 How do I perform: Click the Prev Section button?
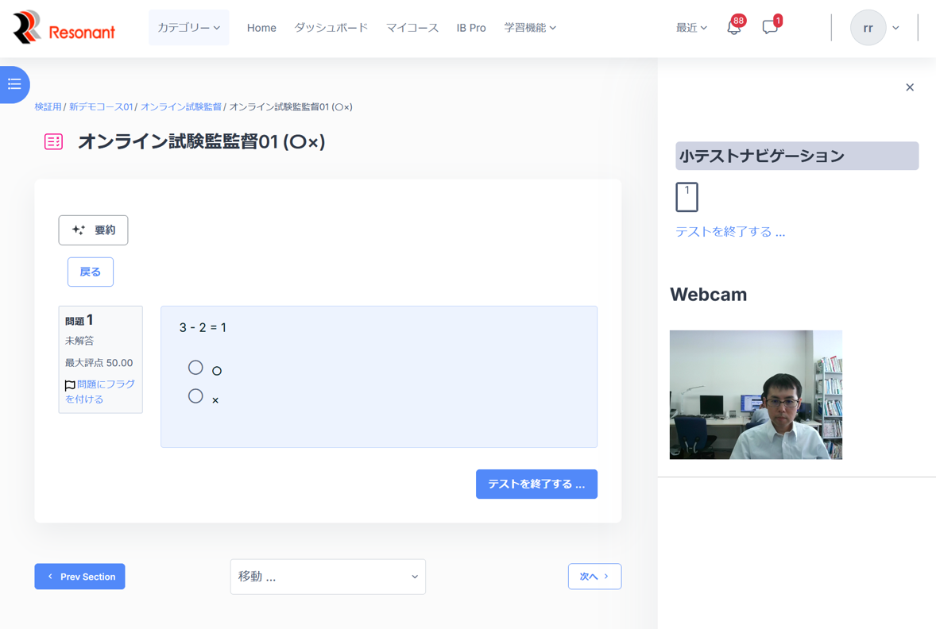click(x=79, y=577)
